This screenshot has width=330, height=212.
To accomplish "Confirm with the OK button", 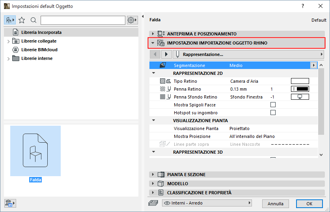I will pyautogui.click(x=309, y=204).
